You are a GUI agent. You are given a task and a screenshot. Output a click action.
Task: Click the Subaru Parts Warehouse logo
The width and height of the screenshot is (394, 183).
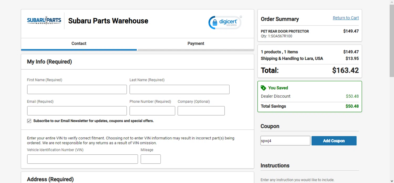[x=44, y=20]
